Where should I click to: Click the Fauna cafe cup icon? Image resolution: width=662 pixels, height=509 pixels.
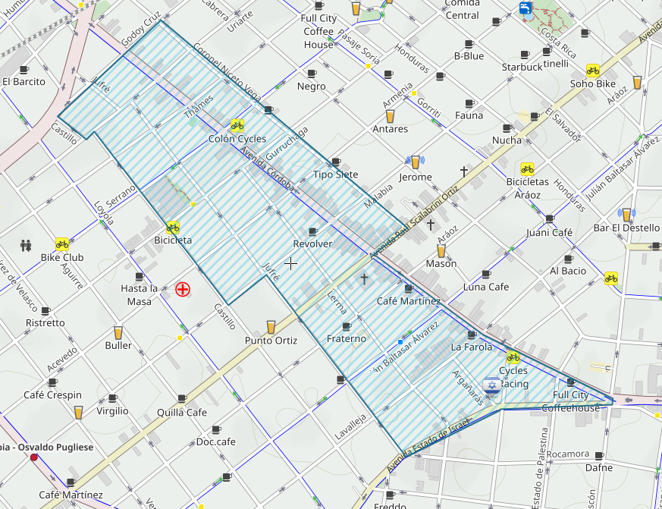click(x=469, y=103)
